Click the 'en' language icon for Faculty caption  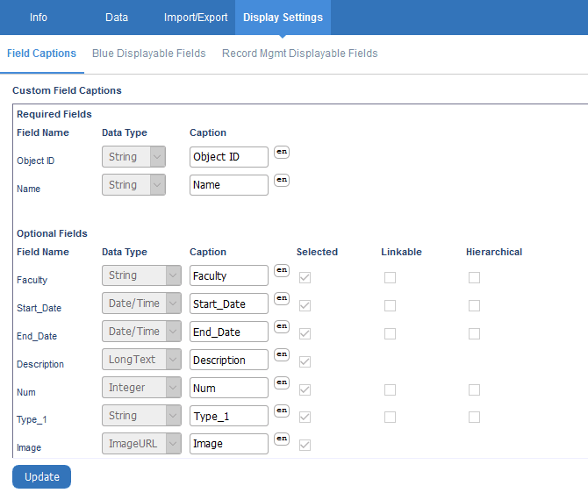tap(282, 271)
